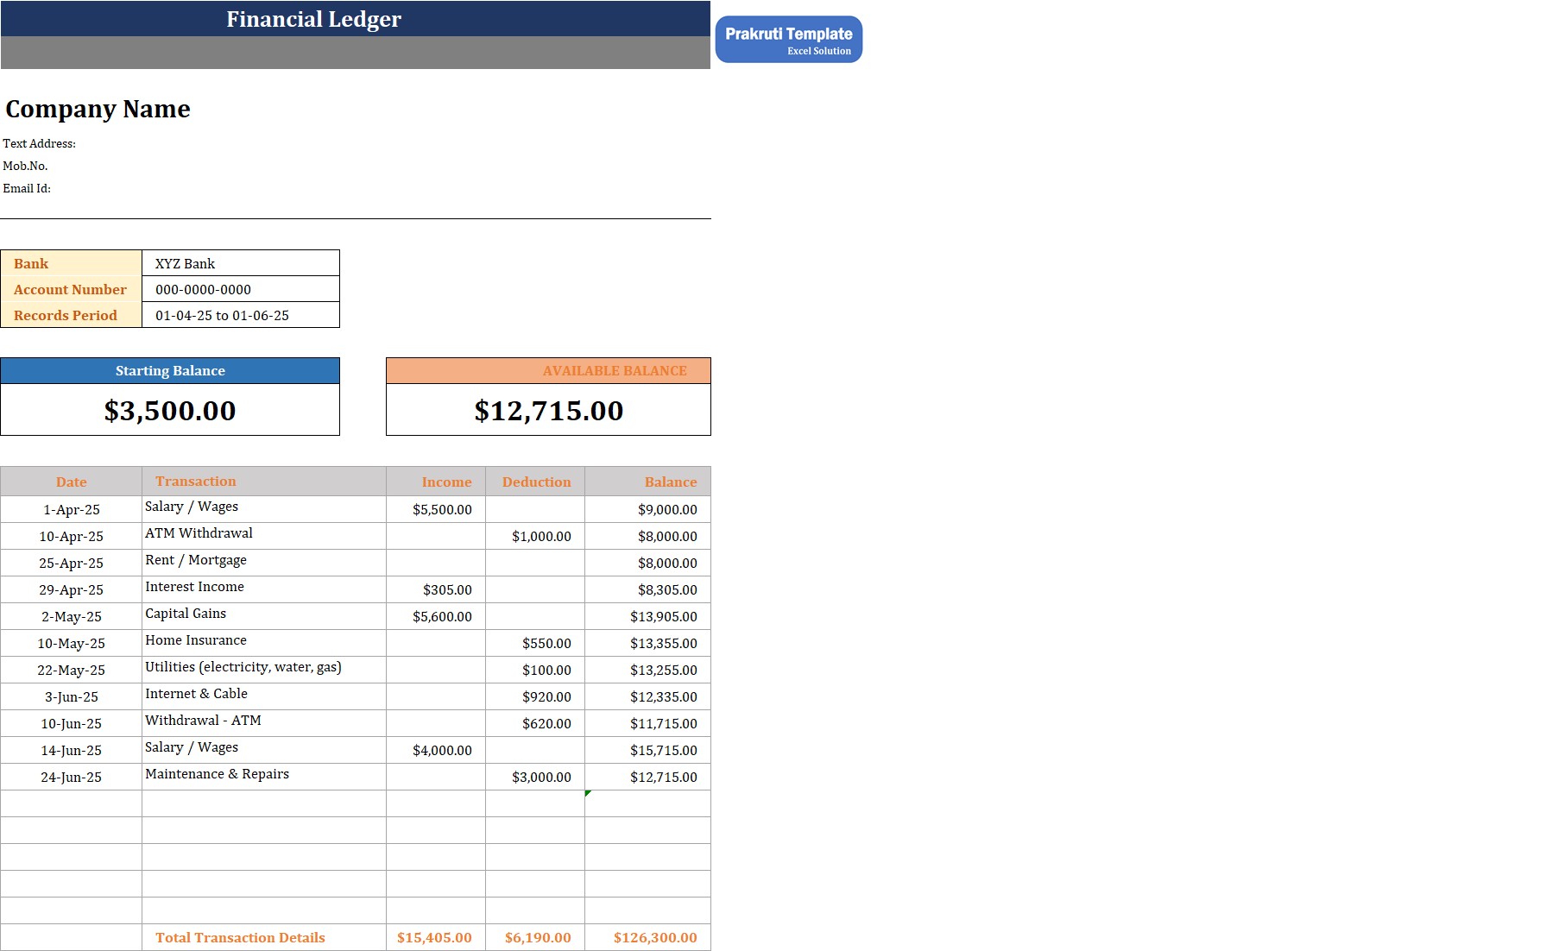
Task: Select the Utilities (electricity, water, gas) cell
Action: coord(264,670)
